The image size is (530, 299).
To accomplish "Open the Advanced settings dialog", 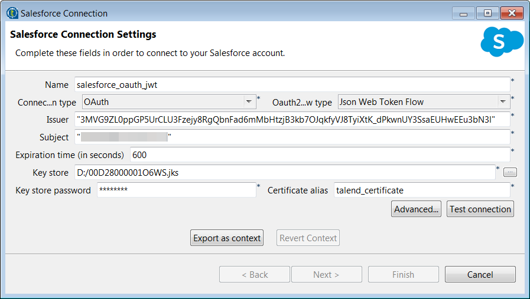I will point(417,209).
